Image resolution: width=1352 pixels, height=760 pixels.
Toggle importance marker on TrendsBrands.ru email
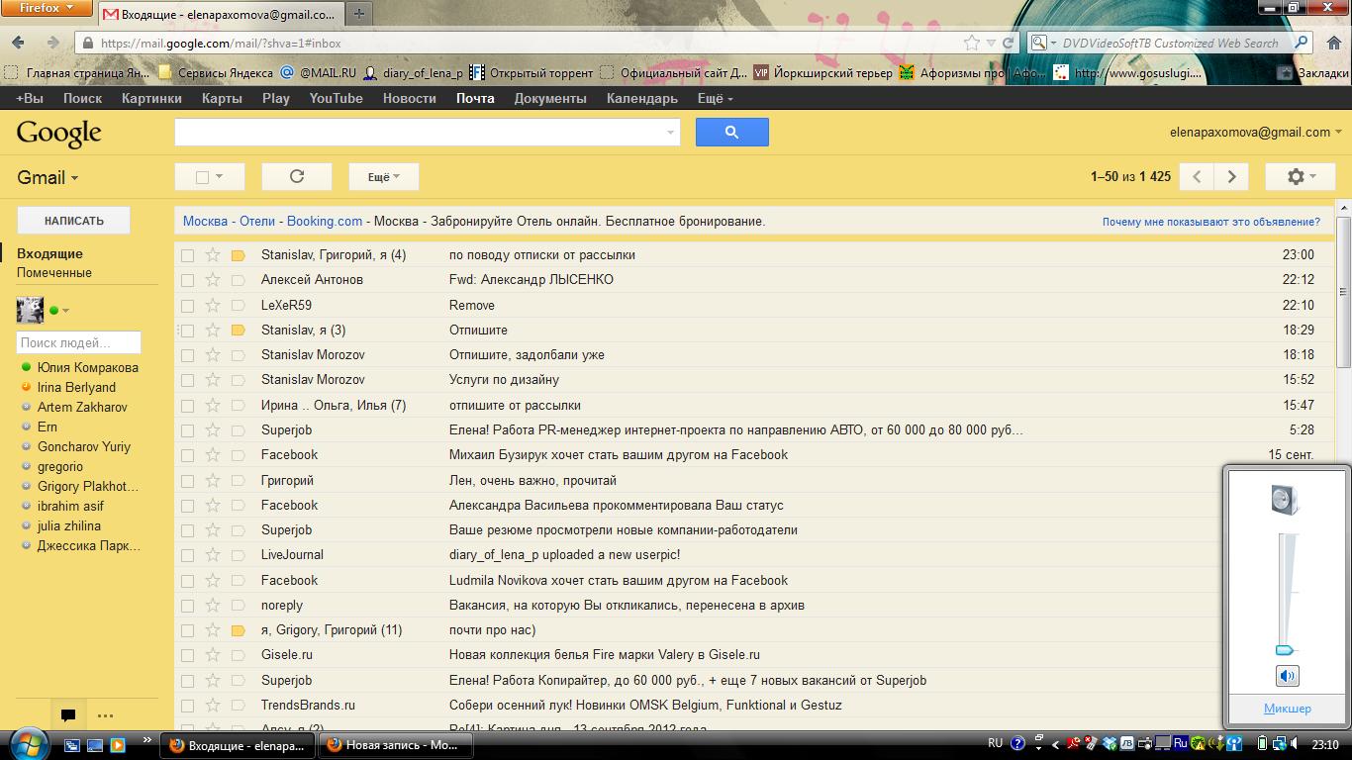click(238, 706)
